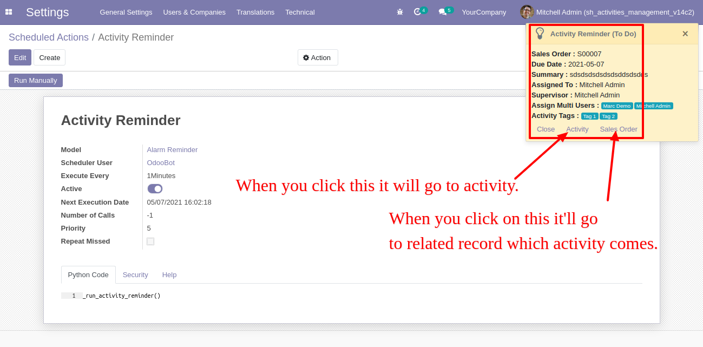Image resolution: width=703 pixels, height=347 pixels.
Task: Open the Alarm Reminder model link
Action: point(172,149)
